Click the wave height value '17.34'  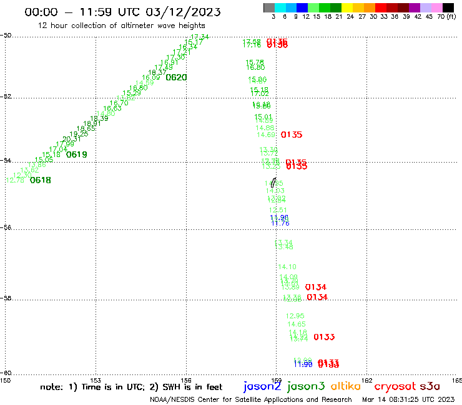coord(200,37)
